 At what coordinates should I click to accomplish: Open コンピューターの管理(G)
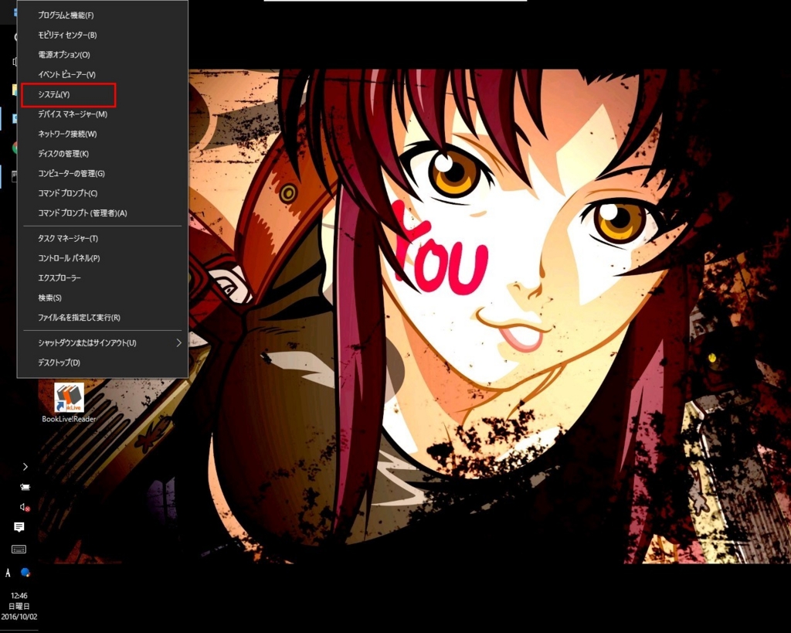pyautogui.click(x=103, y=173)
